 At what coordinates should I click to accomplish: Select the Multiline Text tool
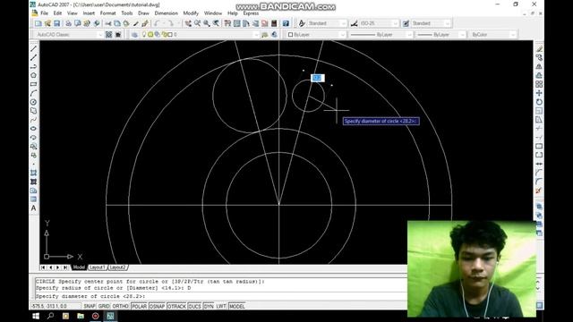pos(33,208)
